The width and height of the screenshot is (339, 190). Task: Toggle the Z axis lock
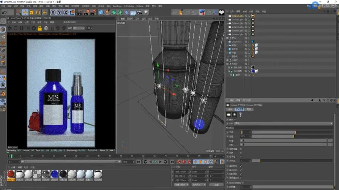66,13
